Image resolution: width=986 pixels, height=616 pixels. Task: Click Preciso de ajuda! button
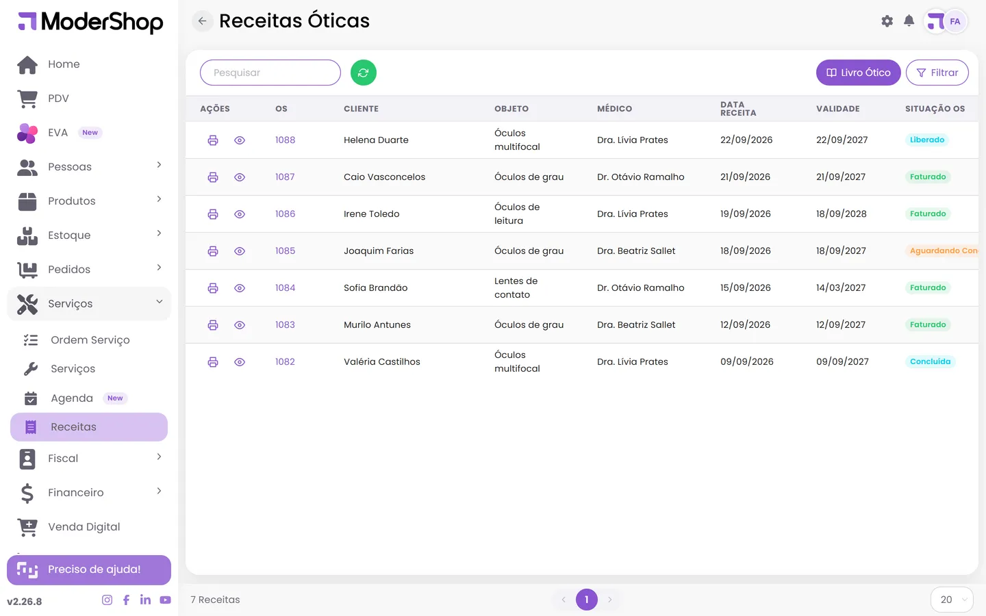89,570
